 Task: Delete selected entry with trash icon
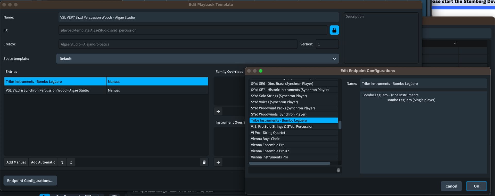pos(204,162)
